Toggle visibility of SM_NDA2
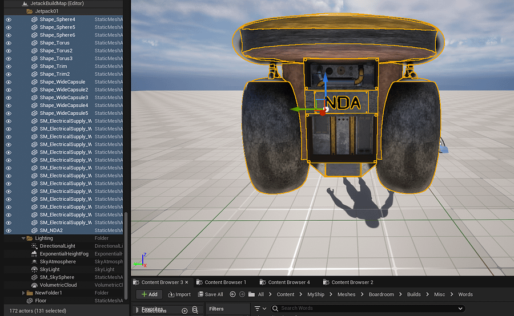This screenshot has width=514, height=316. coord(9,230)
